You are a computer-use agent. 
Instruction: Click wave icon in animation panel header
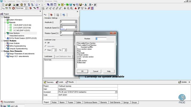coord(45,15)
